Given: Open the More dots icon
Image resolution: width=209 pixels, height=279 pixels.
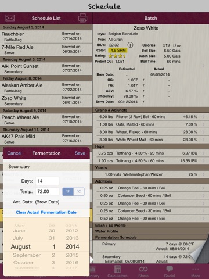Looking at the screenshot, I should pos(196,269).
